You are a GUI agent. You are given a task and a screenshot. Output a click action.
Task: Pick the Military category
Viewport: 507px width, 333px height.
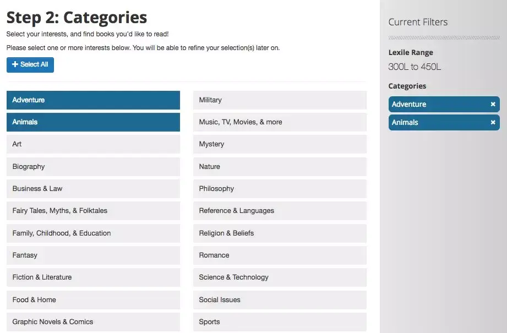tap(280, 100)
